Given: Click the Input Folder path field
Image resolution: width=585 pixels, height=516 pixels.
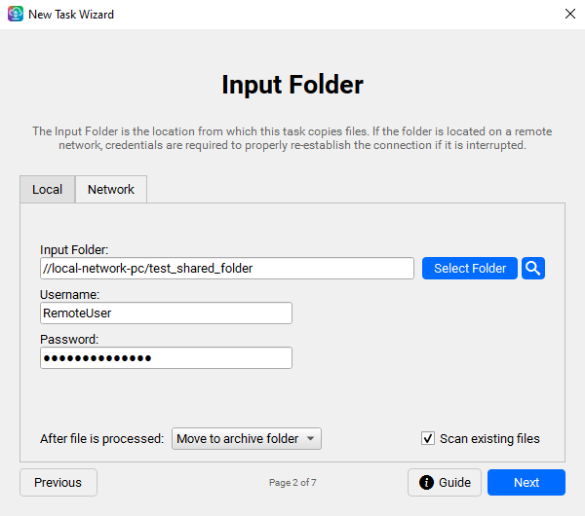Looking at the screenshot, I should point(227,269).
